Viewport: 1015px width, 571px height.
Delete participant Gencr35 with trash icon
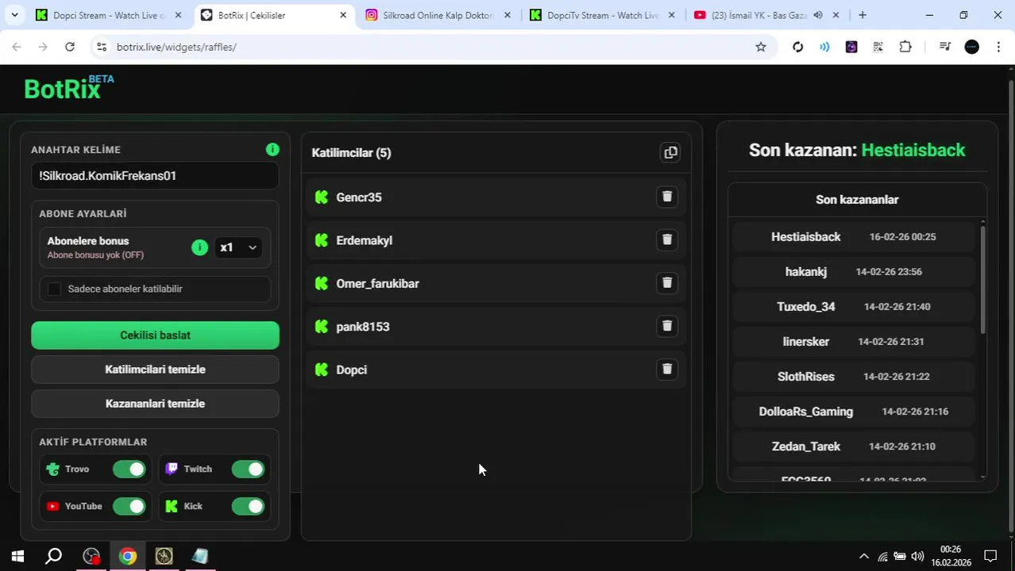pyautogui.click(x=667, y=197)
